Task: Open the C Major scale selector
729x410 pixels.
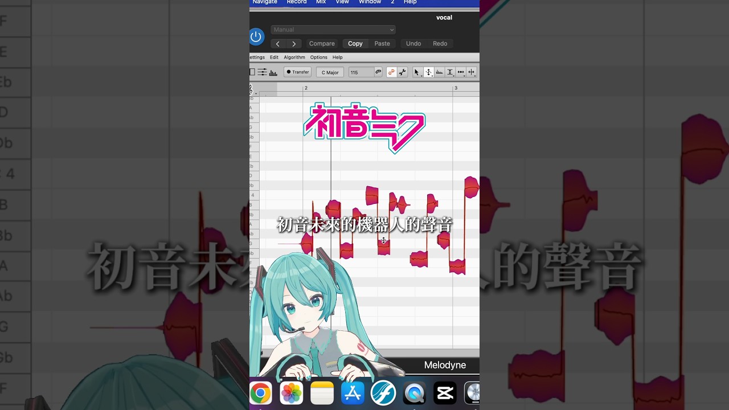Action: (x=330, y=72)
